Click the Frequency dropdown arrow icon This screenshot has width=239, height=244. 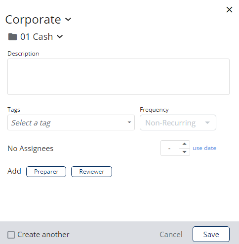tap(207, 122)
